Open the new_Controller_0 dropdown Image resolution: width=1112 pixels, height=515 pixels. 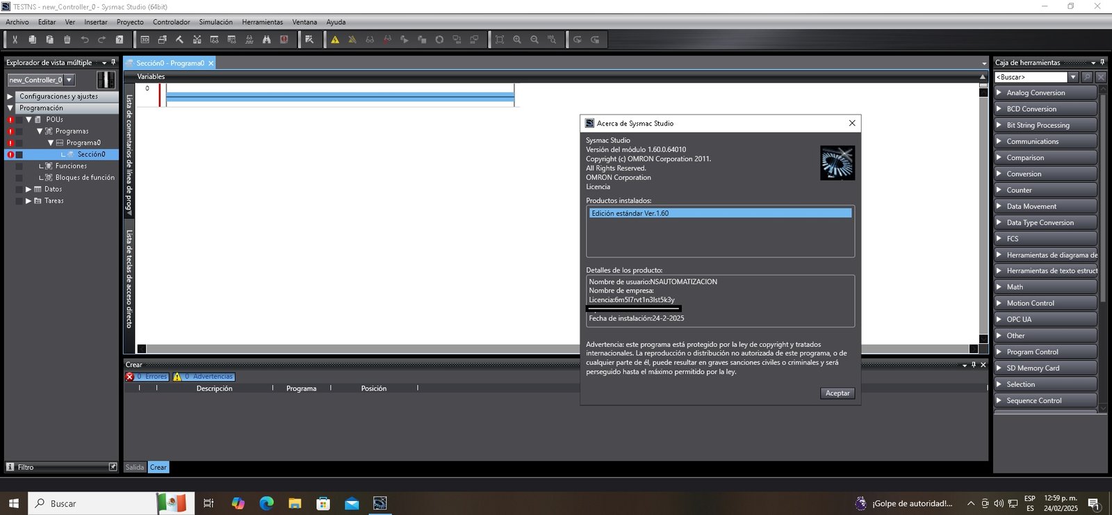(x=69, y=80)
